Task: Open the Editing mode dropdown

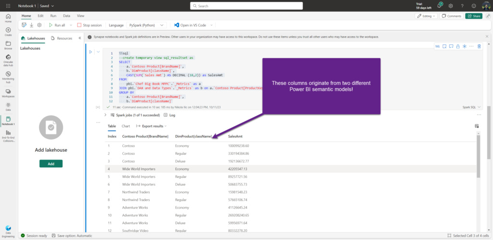Action: click(x=426, y=16)
